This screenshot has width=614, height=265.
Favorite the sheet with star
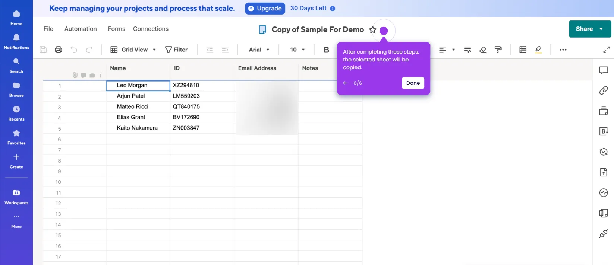[x=372, y=30]
